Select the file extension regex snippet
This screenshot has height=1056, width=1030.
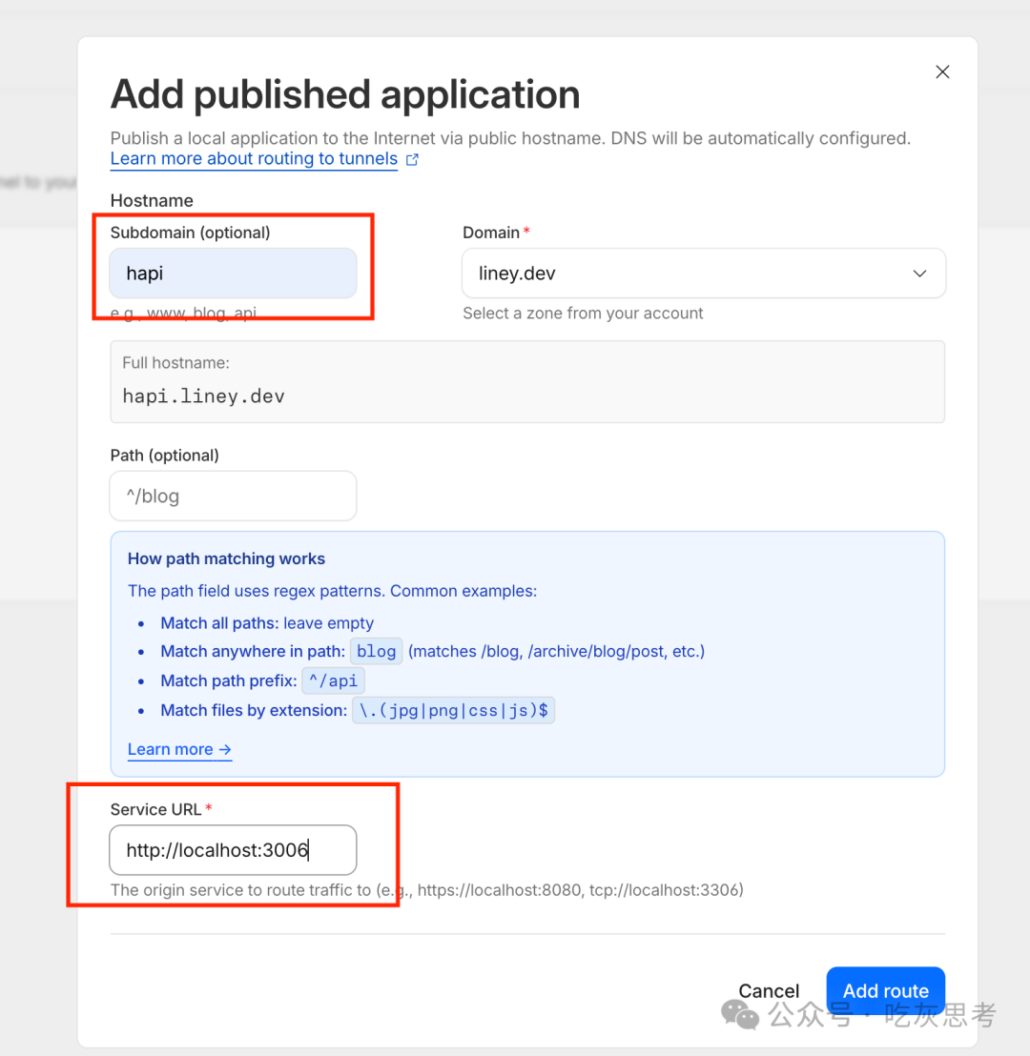coord(454,710)
